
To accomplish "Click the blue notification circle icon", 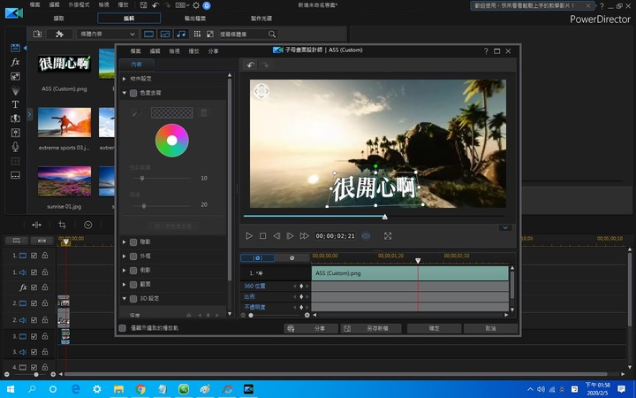I will (207, 5).
